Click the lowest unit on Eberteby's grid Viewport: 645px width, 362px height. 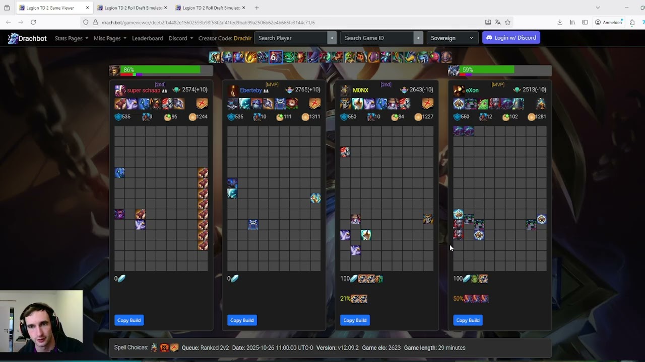click(x=253, y=224)
